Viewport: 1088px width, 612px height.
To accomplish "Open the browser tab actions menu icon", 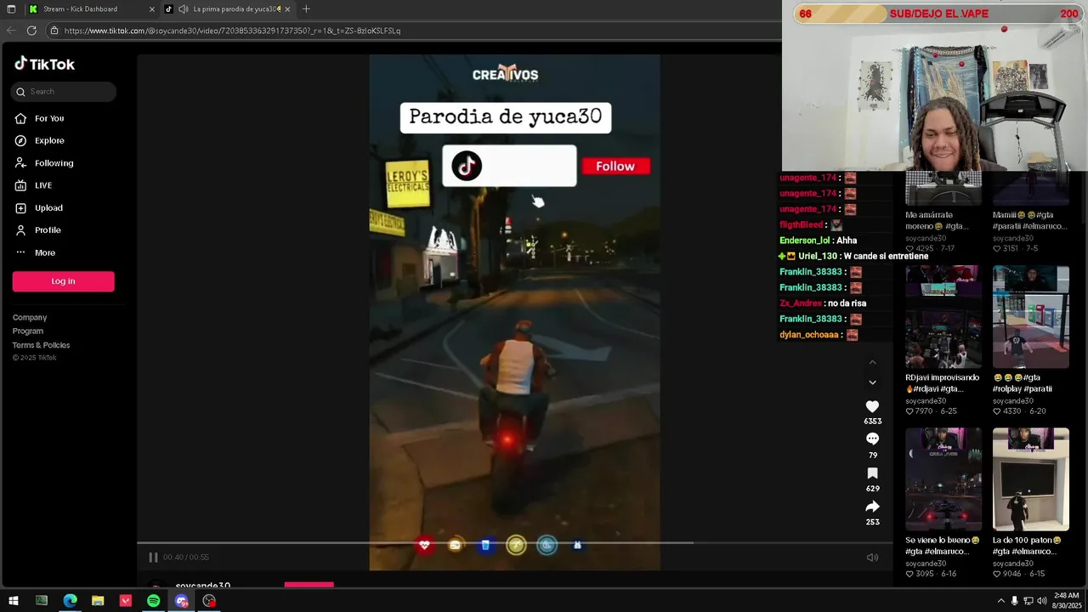I will click(11, 9).
